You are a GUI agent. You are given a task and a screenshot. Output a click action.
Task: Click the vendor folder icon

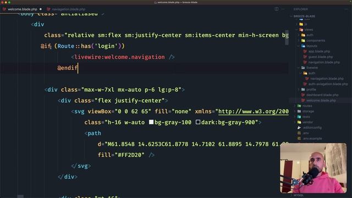point(299,122)
